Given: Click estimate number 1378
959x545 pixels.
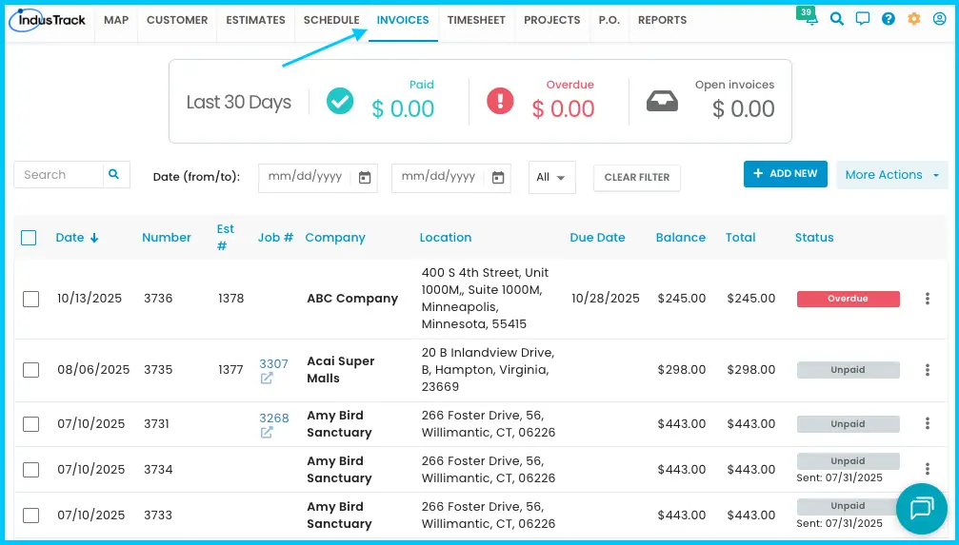Looking at the screenshot, I should click(x=230, y=299).
